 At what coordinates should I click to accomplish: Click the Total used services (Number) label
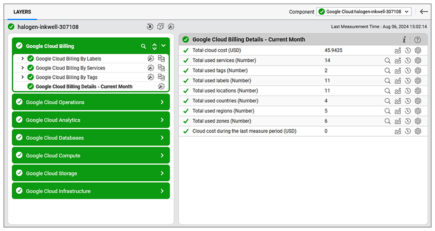tap(224, 61)
